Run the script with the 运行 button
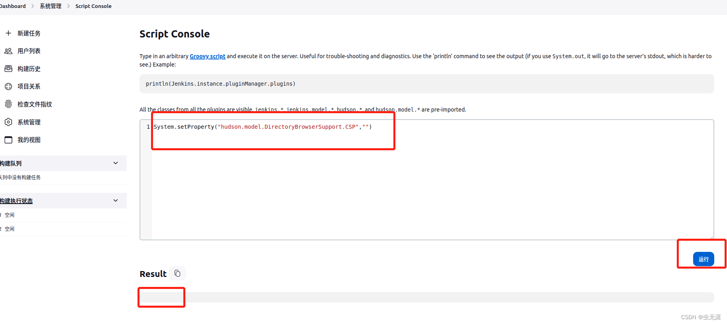The width and height of the screenshot is (727, 324). (703, 259)
